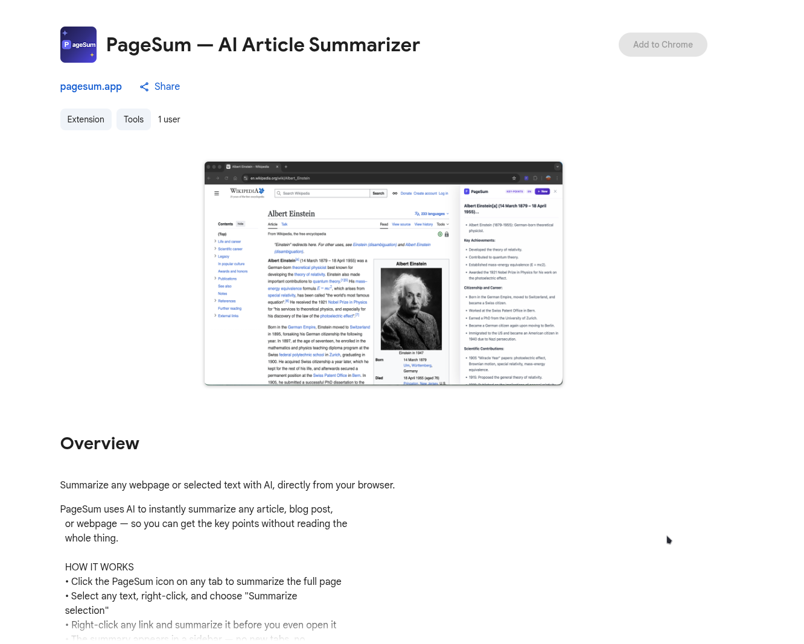Click the '1 user' count text
The height and width of the screenshot is (644, 804).
(169, 119)
